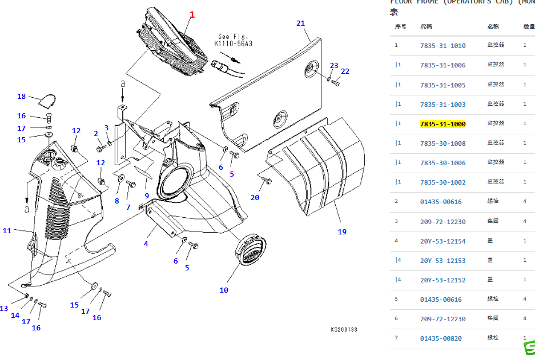
Task: Click the name cell in the 20Y-53-12154 row
Action: point(490,241)
